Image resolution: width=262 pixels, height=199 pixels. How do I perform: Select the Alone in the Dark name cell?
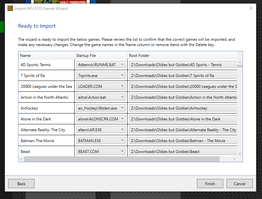point(46,119)
